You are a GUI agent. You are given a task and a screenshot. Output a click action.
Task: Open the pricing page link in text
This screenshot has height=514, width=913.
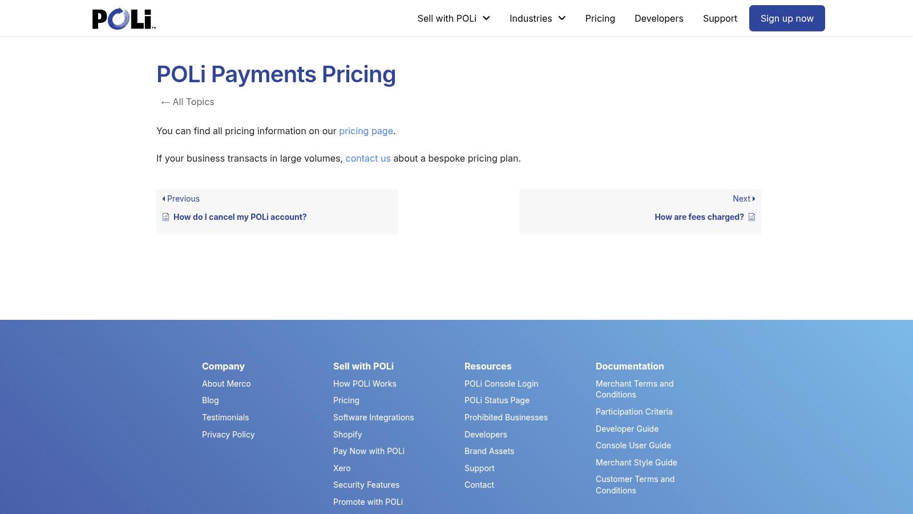pyautogui.click(x=366, y=131)
